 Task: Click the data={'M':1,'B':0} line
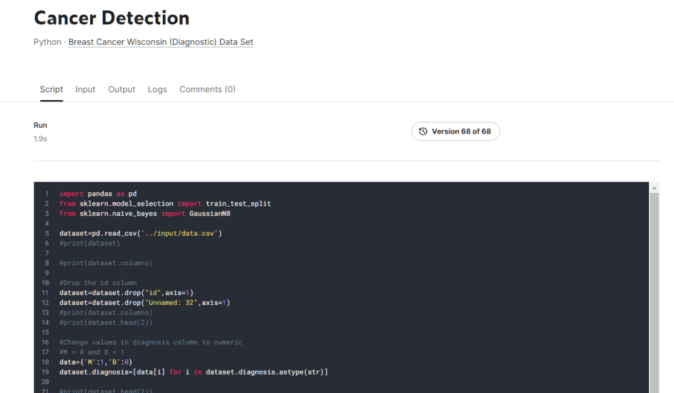(x=96, y=362)
